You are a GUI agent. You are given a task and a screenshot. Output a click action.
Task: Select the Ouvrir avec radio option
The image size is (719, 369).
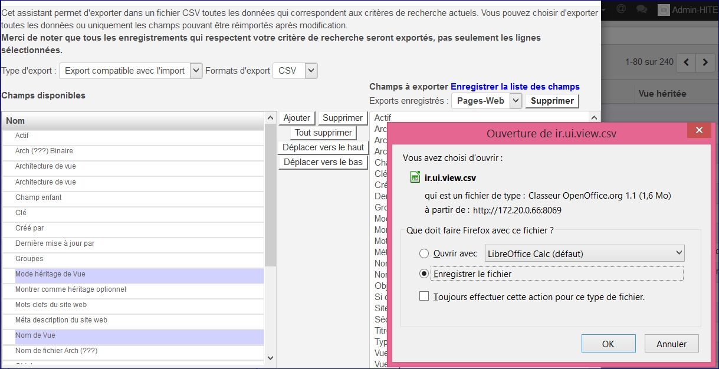point(423,253)
